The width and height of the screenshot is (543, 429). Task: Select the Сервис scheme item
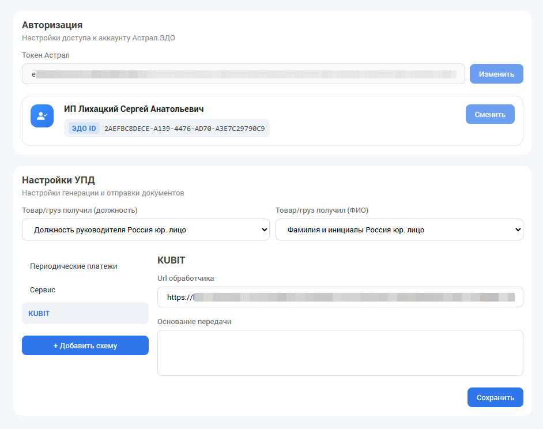tap(43, 290)
